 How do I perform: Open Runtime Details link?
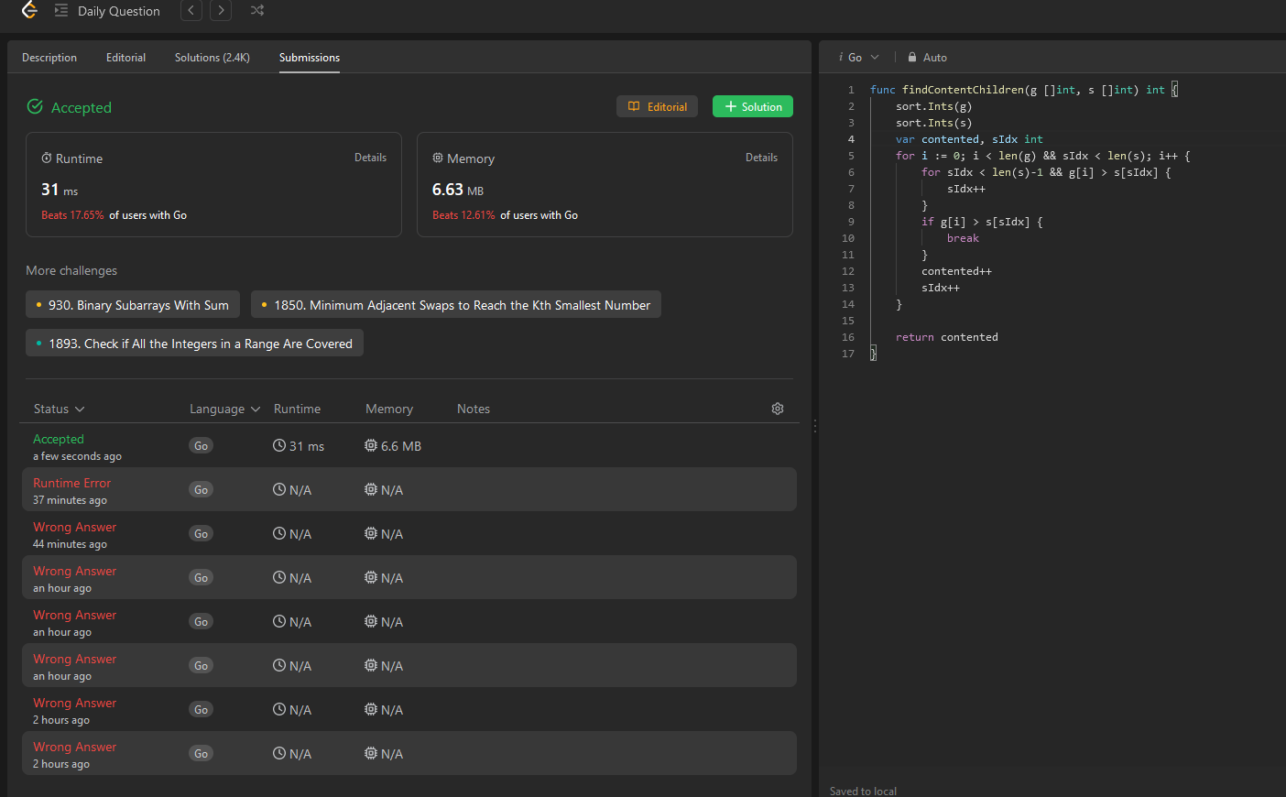371,158
